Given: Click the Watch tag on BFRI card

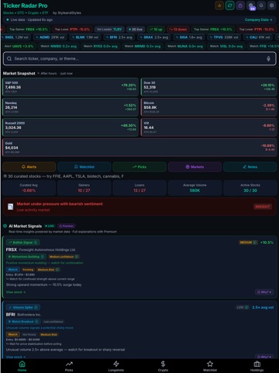Looking at the screenshot, I should [13, 334].
